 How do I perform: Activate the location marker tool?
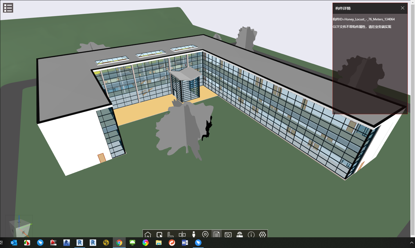[205, 235]
